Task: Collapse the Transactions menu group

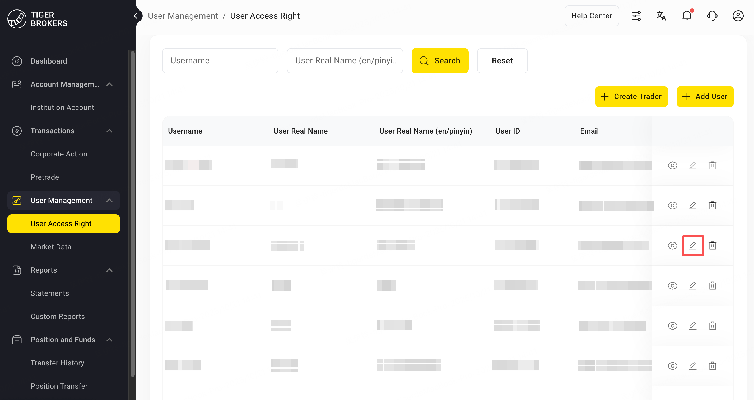Action: click(x=109, y=131)
